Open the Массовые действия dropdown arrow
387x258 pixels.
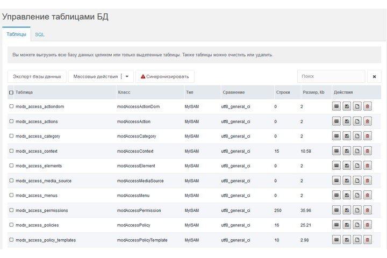[127, 76]
